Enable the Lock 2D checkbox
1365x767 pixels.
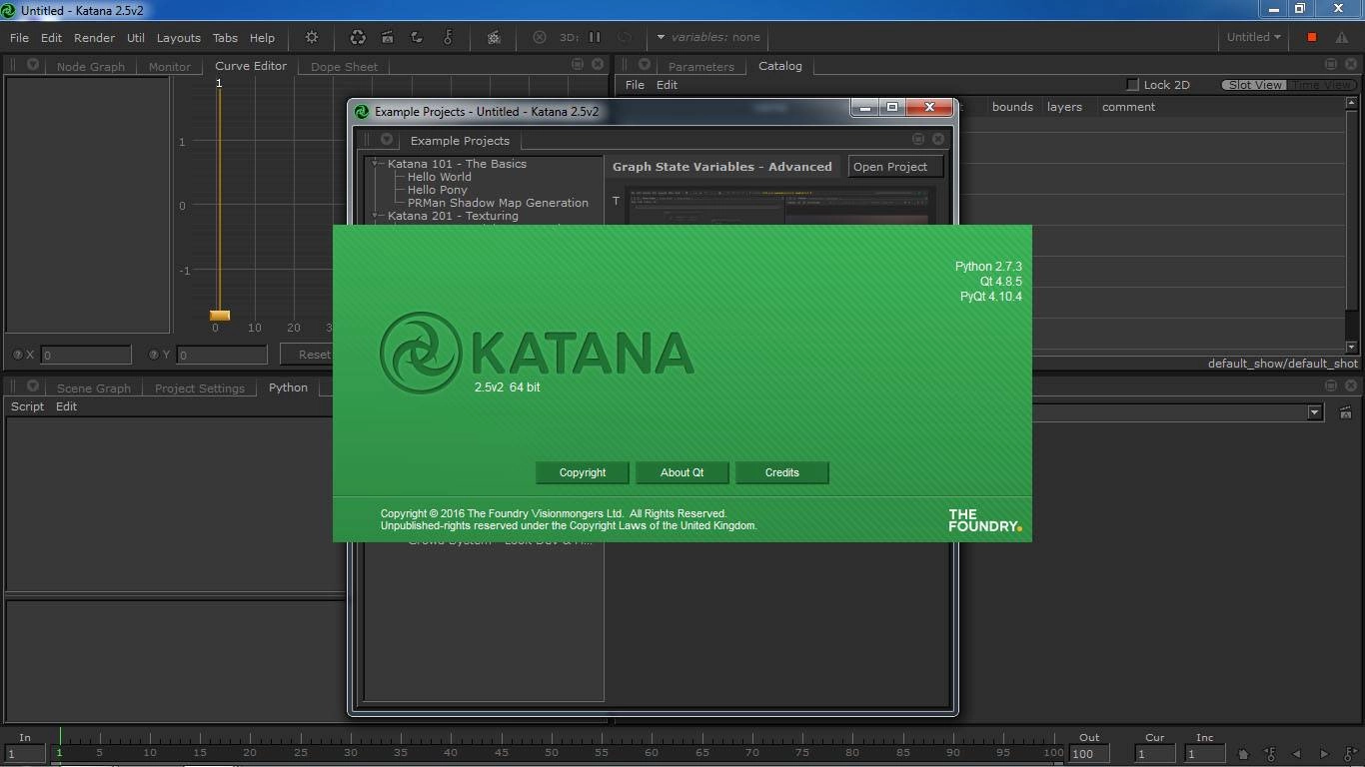coord(1132,85)
